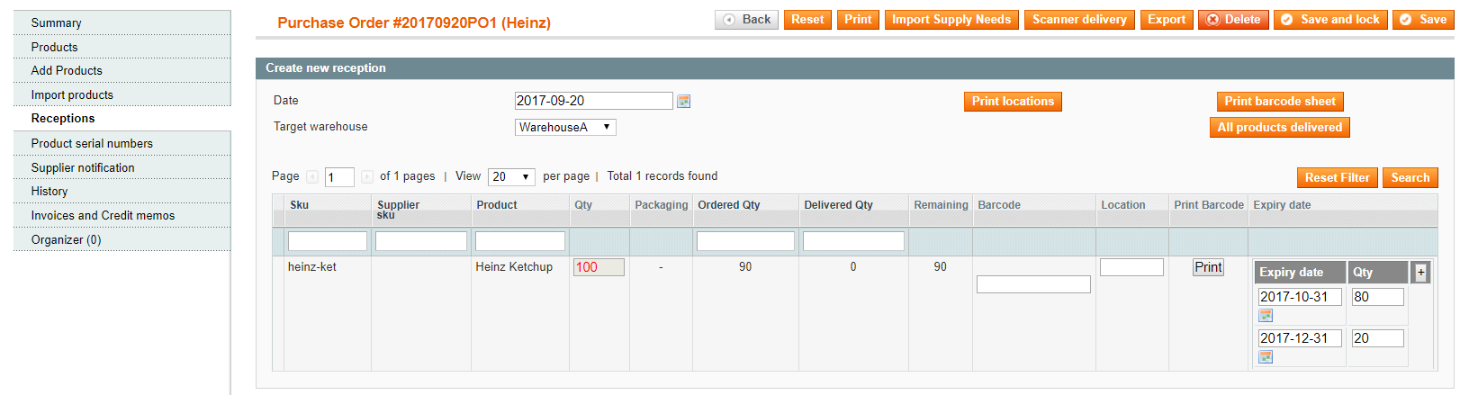This screenshot has height=395, width=1460.
Task: Edit expiry date 2017-12-31 field
Action: [1300, 338]
